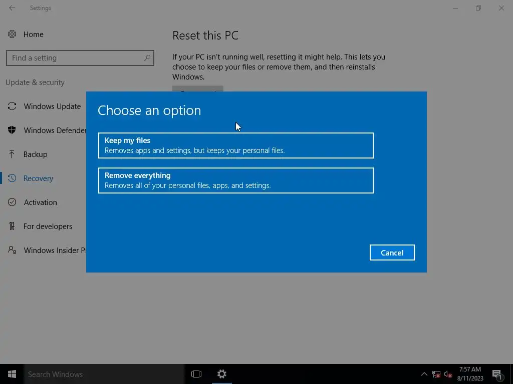
Task: Click the network disconnected tray icon
Action: [436, 374]
